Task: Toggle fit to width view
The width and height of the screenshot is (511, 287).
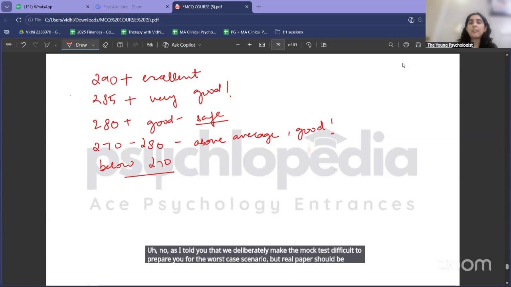Action: 262,45
